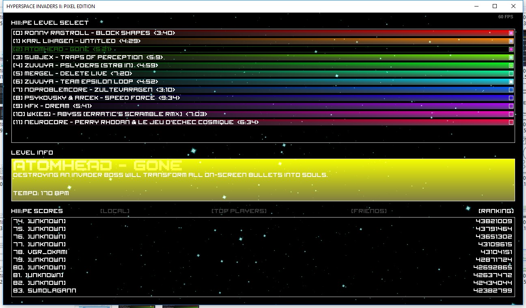The height and width of the screenshot is (308, 526).
Task: Click the VGR_OKAMI score entry
Action: click(x=47, y=252)
